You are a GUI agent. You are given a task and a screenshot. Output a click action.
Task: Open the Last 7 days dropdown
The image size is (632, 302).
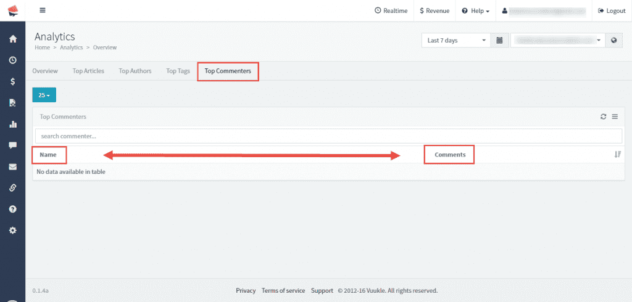point(456,41)
